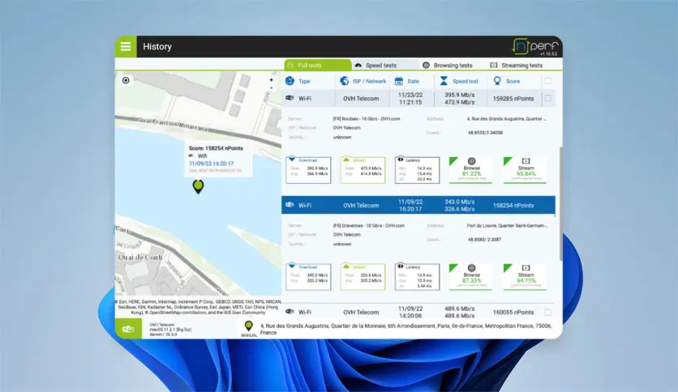Select the 11/09/22 14:20:06 result row
The width and height of the screenshot is (678, 392).
(x=418, y=312)
